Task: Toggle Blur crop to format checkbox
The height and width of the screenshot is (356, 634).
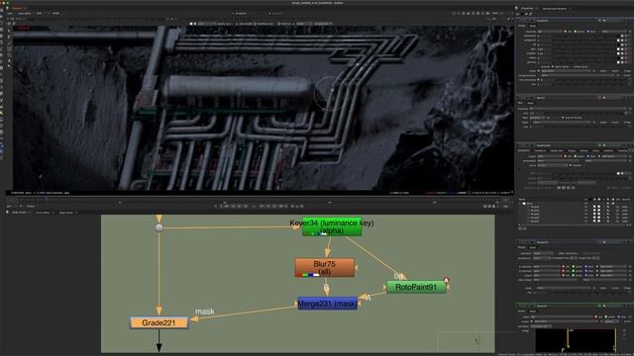Action: click(x=563, y=118)
